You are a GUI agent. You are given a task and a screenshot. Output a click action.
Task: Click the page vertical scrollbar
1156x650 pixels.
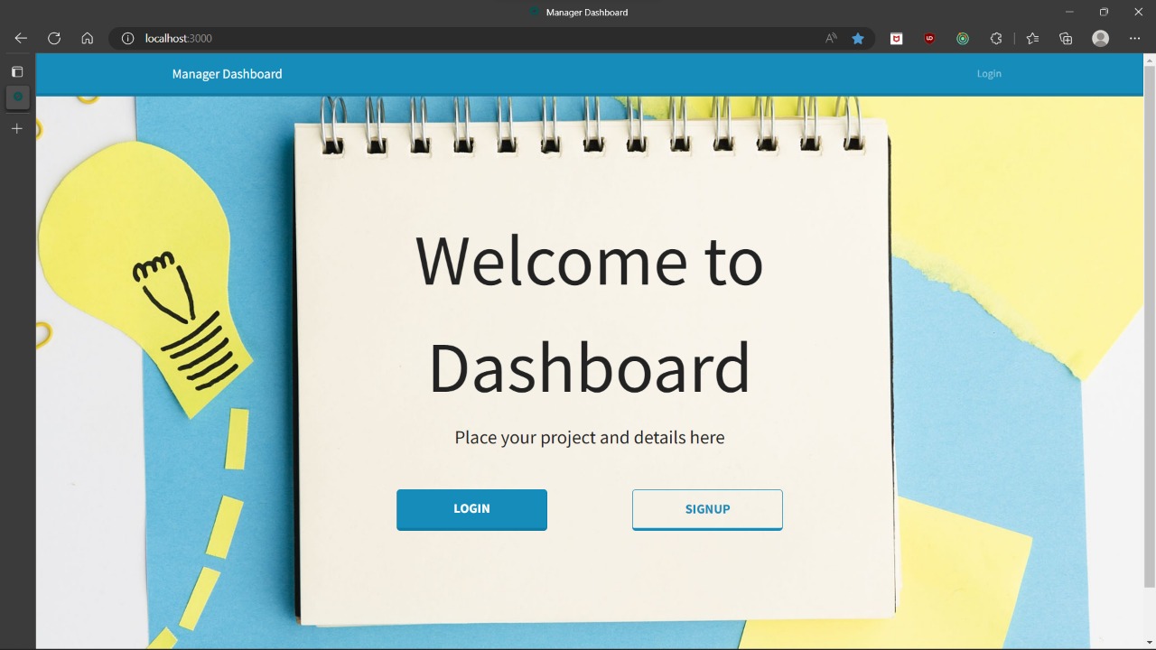(x=1150, y=325)
